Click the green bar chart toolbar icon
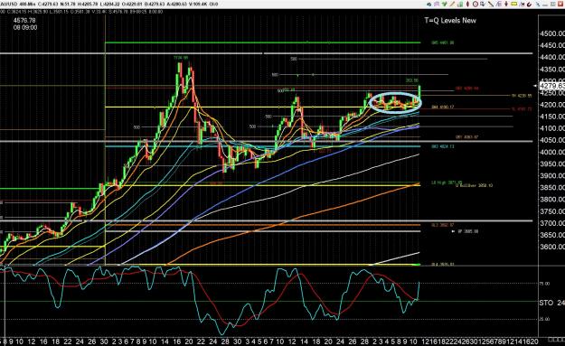Viewport: 565px width, 346px height. click(460, 4)
